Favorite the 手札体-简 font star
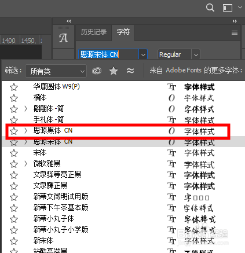Screen dimensions: 245x253 [14, 120]
